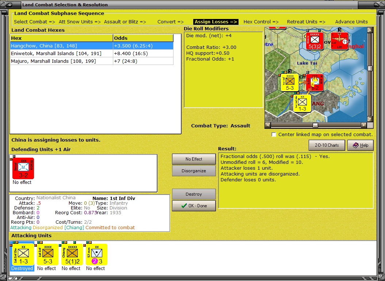Select the Chiang 5(1)2 HQ attacking unit
This screenshot has width=385, height=281.
pyautogui.click(x=72, y=254)
